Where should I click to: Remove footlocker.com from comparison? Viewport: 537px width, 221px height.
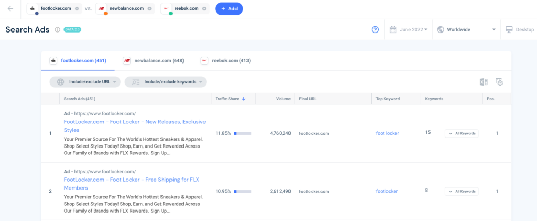tap(77, 9)
